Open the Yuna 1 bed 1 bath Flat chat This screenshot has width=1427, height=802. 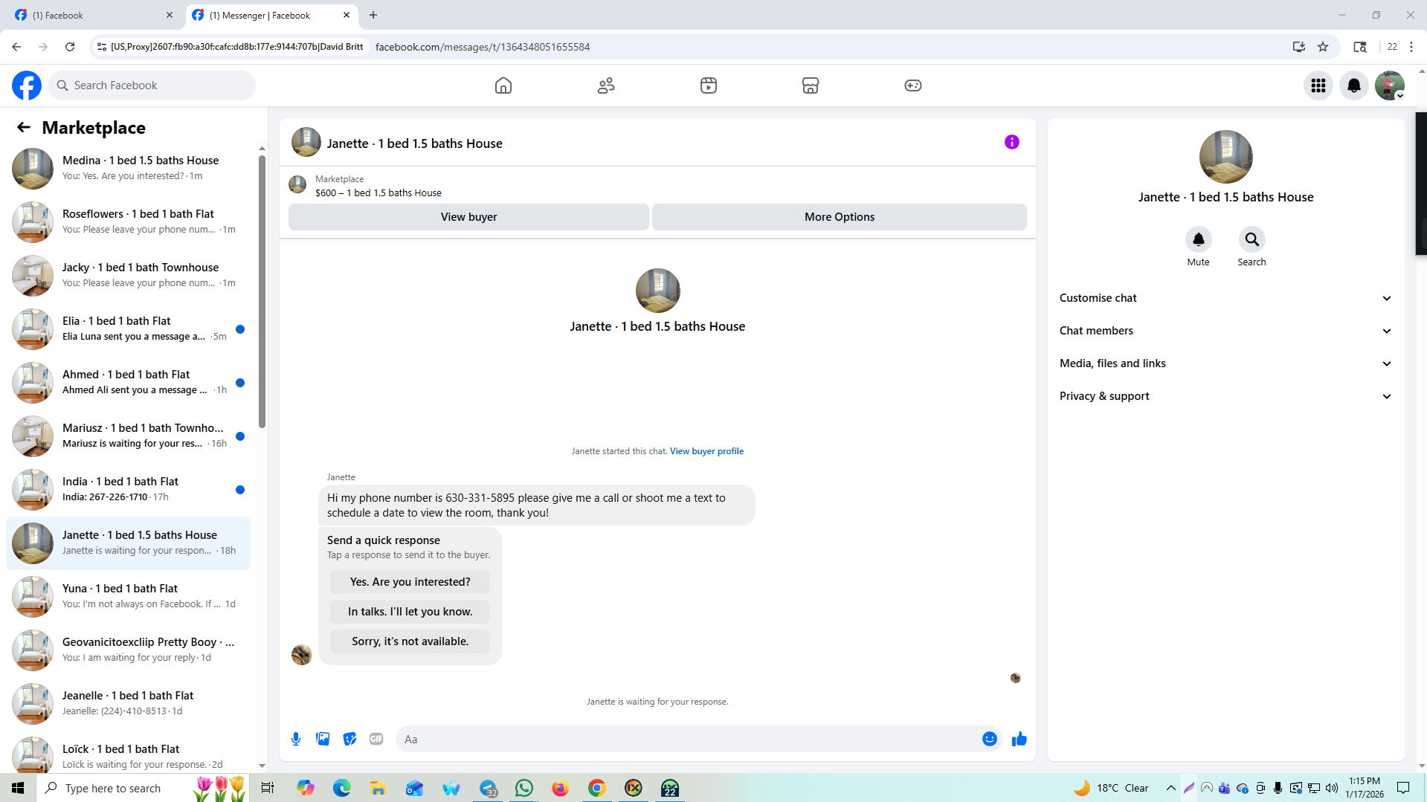click(129, 596)
